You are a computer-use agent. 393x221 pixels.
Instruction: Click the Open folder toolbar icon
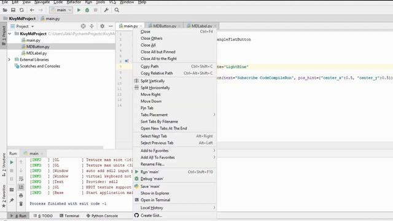[5, 10]
